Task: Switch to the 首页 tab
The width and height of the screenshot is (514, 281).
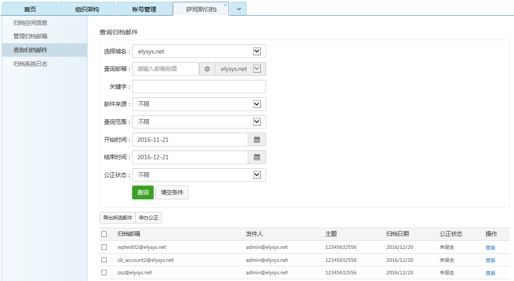Action: coord(29,8)
